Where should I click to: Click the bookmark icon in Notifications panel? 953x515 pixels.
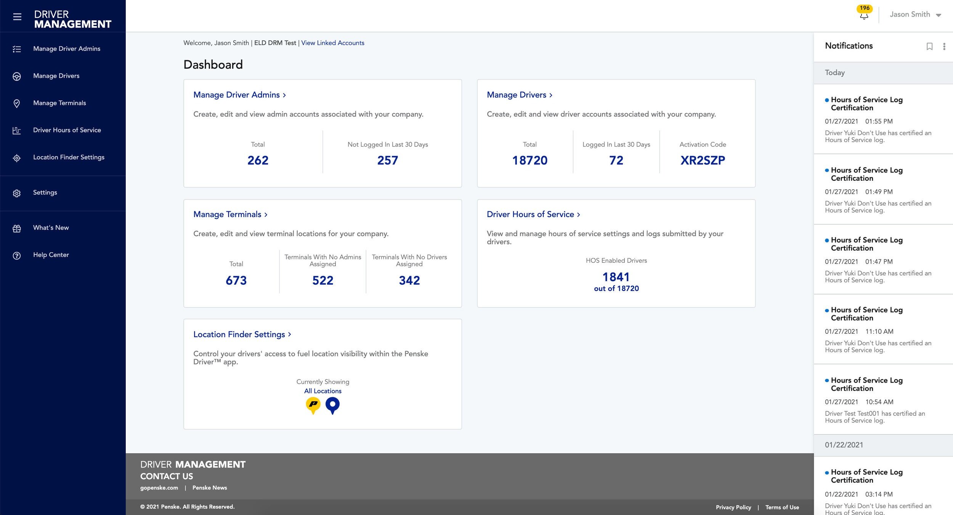coord(929,47)
